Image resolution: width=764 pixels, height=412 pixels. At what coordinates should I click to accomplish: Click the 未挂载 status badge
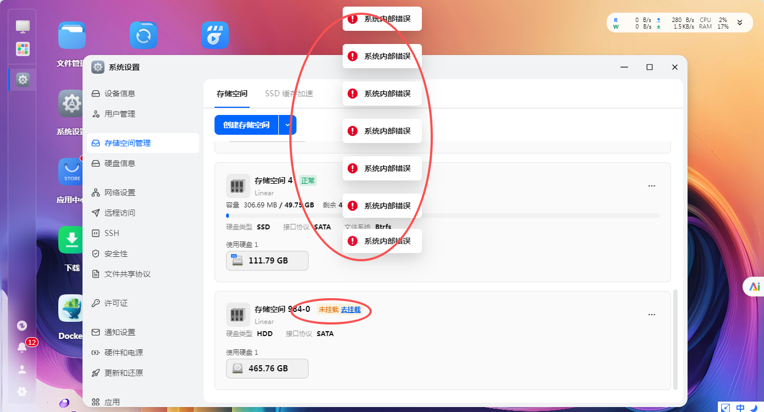tap(328, 310)
